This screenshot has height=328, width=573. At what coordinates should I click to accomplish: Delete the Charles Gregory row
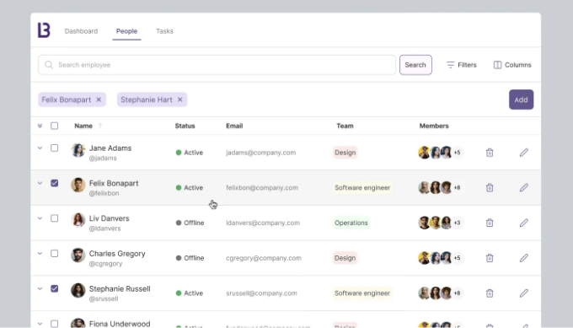(490, 258)
